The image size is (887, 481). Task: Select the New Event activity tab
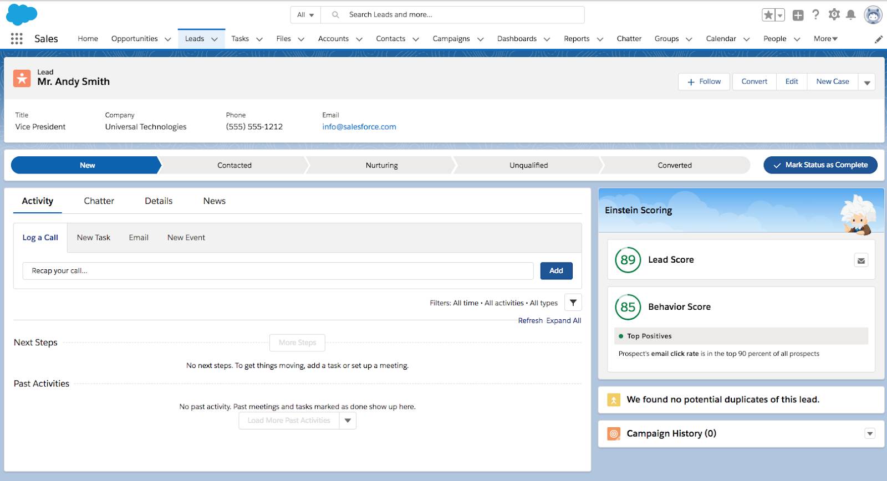[186, 238]
